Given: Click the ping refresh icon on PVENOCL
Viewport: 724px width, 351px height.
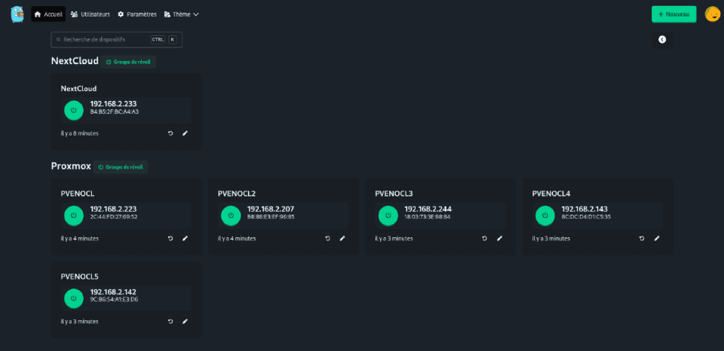Looking at the screenshot, I should 170,238.
